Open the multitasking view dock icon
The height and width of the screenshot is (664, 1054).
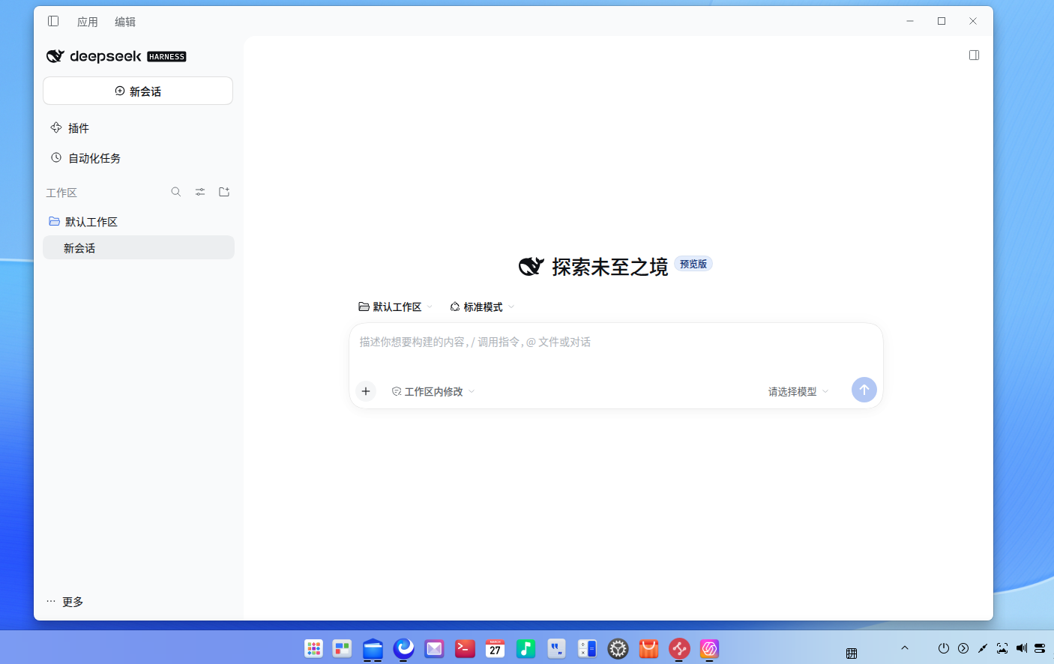tap(343, 648)
